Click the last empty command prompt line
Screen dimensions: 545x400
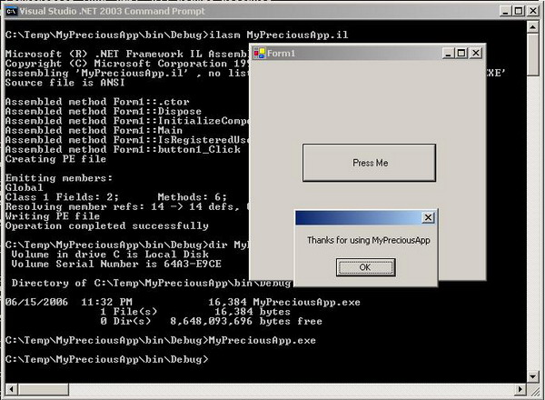pos(106,359)
